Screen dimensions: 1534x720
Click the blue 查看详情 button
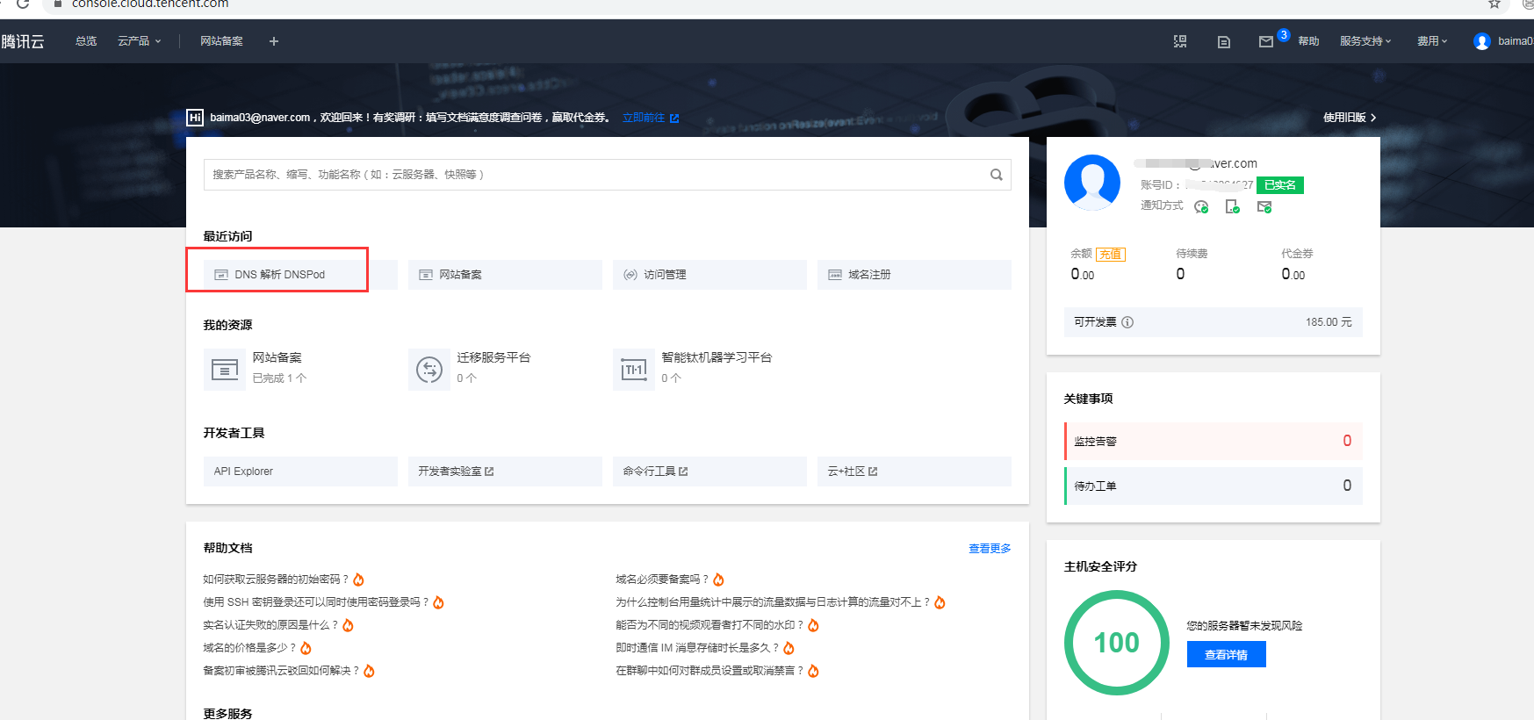pos(1226,654)
